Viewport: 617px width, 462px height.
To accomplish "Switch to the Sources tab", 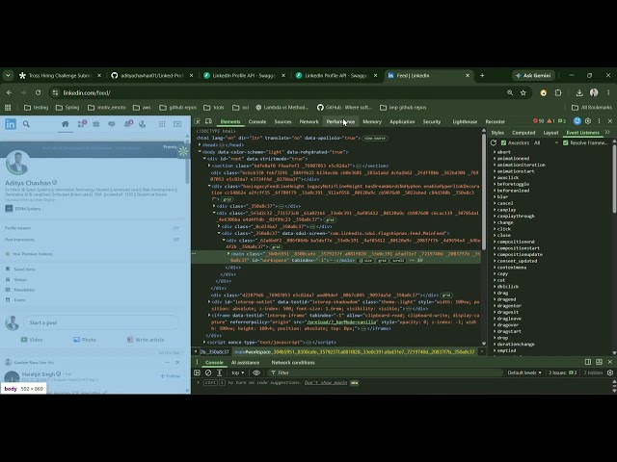I will pyautogui.click(x=282, y=122).
